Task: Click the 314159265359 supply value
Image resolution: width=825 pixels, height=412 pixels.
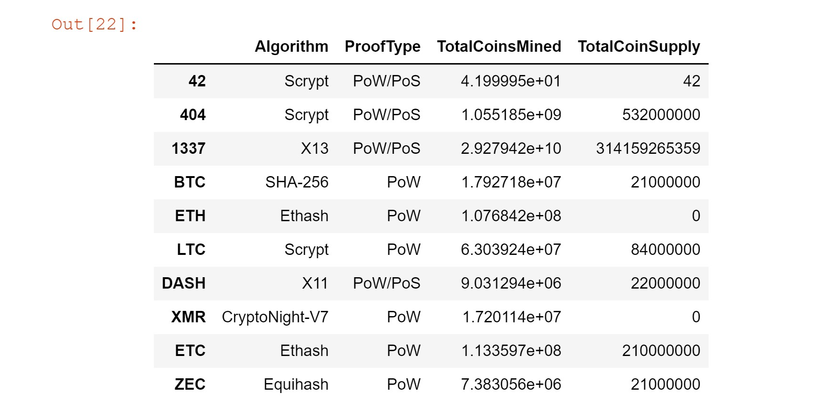Action: click(x=648, y=149)
